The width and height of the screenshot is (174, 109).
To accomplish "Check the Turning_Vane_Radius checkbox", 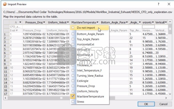I will tap(73, 76).
